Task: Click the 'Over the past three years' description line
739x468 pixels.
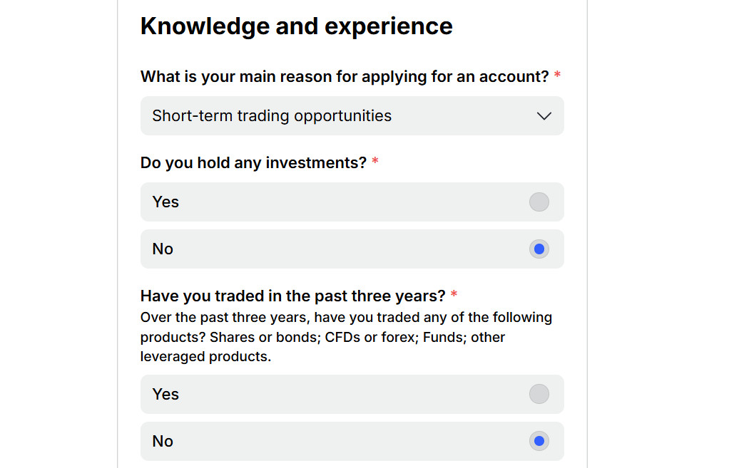Action: click(x=346, y=317)
